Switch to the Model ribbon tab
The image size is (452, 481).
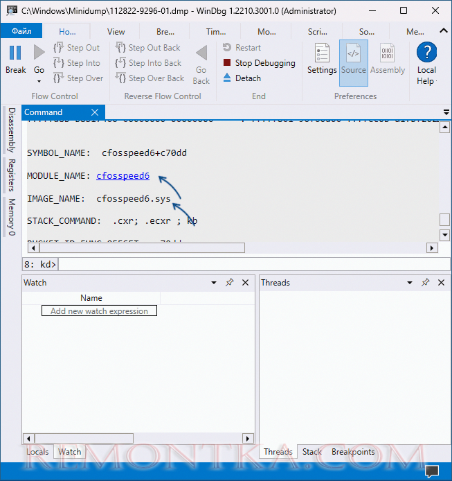coord(266,32)
